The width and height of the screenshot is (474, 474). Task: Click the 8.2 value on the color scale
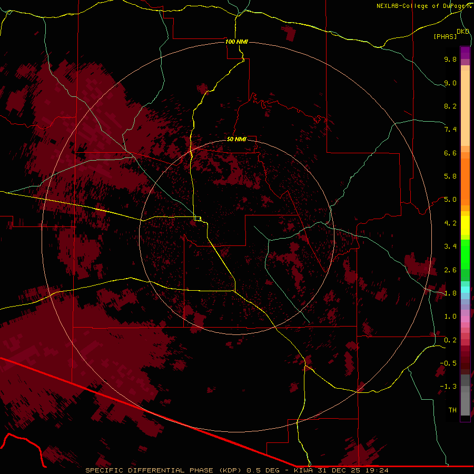point(450,106)
